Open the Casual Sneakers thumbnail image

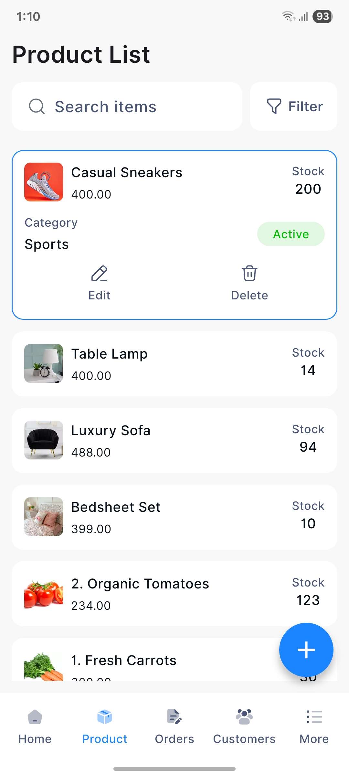pos(44,182)
